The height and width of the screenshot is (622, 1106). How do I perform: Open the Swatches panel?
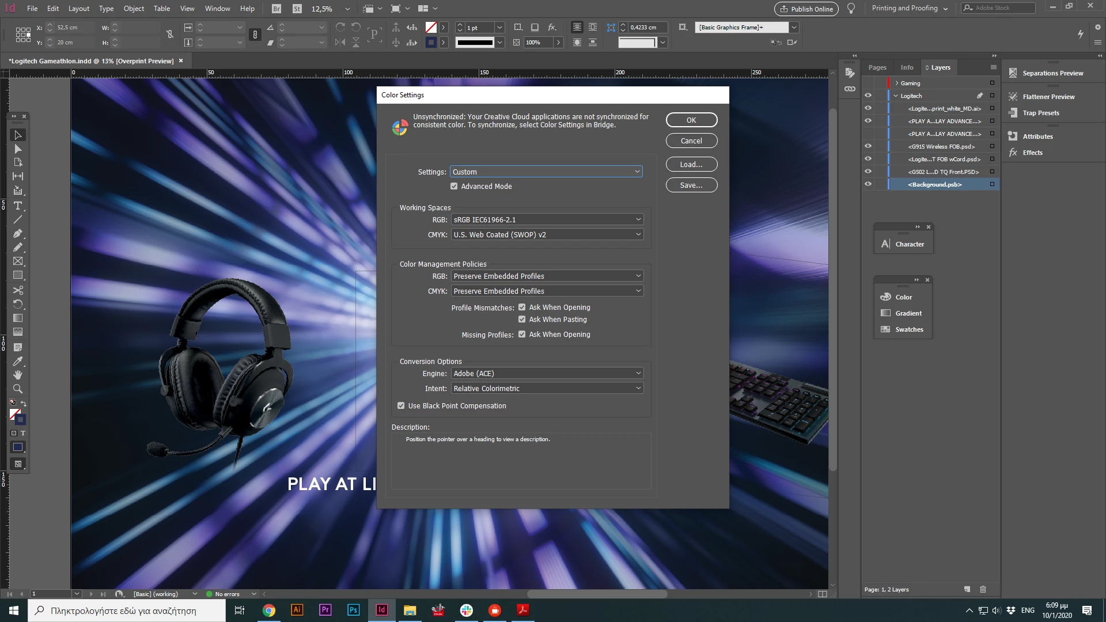tap(909, 329)
